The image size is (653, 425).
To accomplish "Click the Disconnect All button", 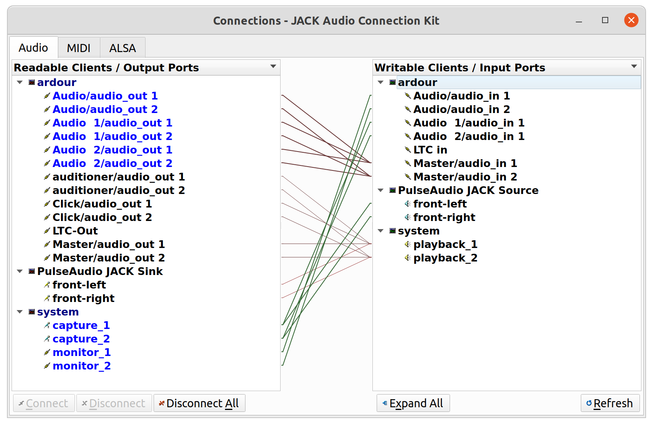I will coord(199,403).
